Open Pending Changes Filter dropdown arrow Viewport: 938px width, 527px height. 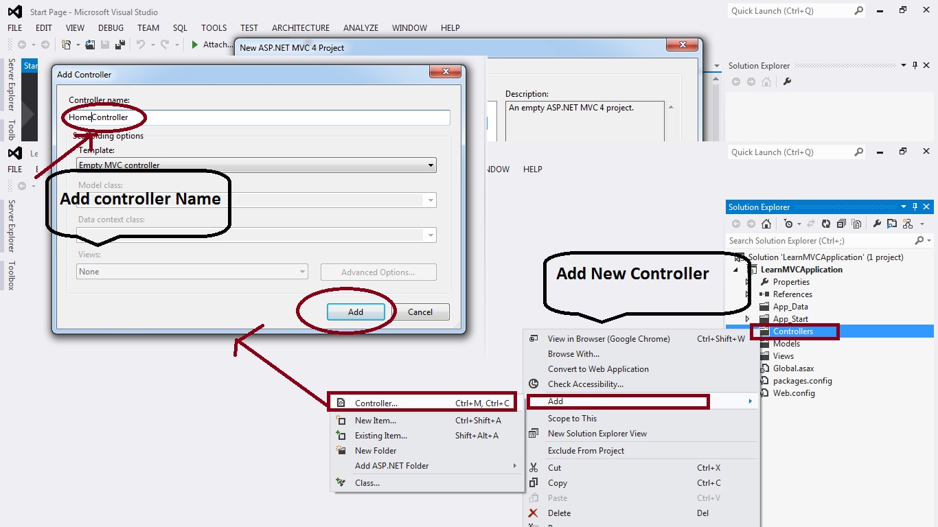coord(799,224)
